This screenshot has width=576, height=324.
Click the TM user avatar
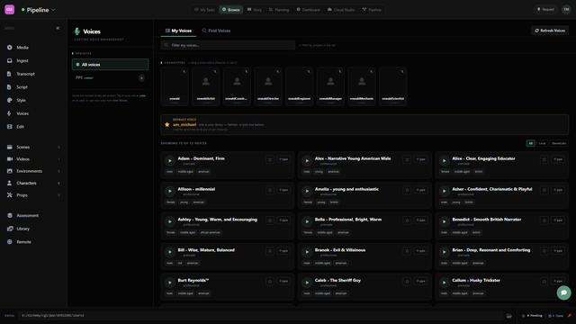(566, 10)
